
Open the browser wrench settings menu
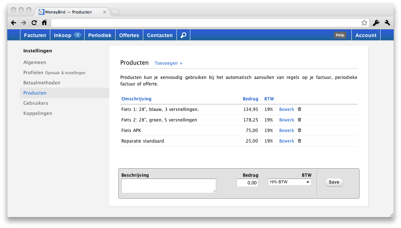point(387,23)
